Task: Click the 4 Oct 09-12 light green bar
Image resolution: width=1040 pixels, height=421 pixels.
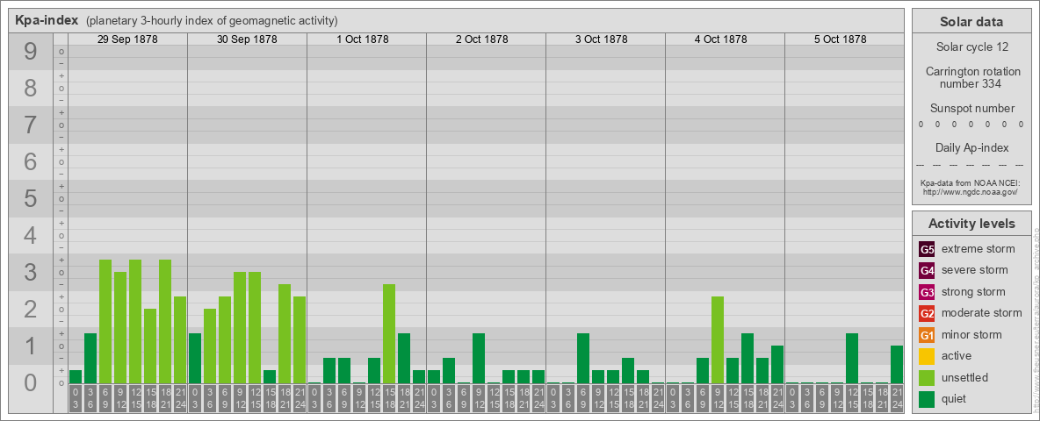Action: tap(717, 339)
